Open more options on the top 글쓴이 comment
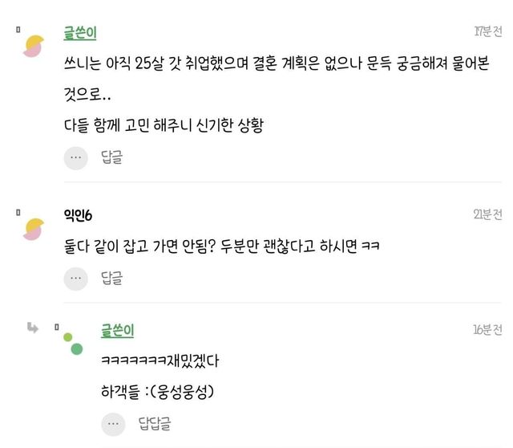The height and width of the screenshot is (448, 513). tap(76, 158)
